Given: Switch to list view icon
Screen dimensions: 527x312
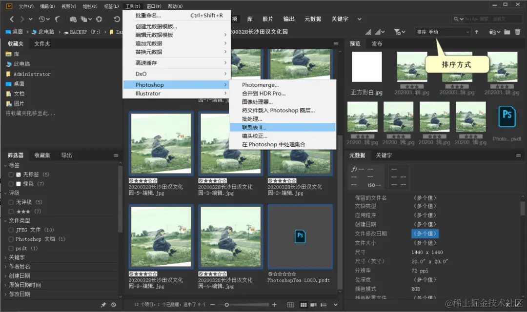Looking at the screenshot, I should (324, 305).
